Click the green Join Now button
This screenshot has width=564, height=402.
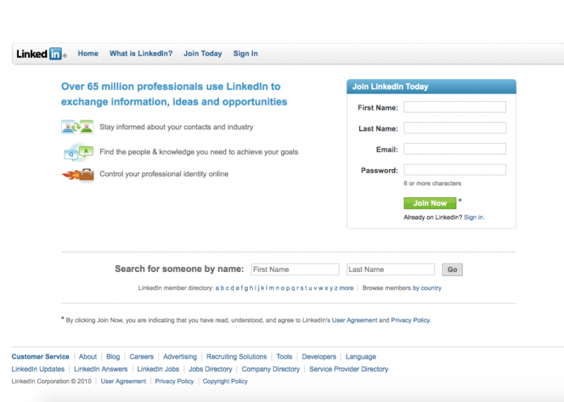point(430,203)
